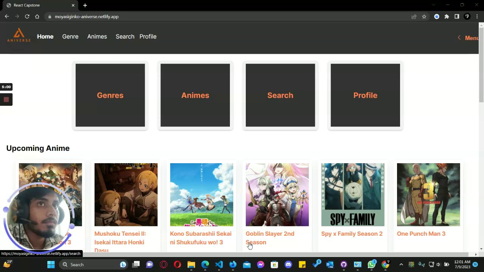Click the Search card
The height and width of the screenshot is (272, 484).
tap(280, 95)
